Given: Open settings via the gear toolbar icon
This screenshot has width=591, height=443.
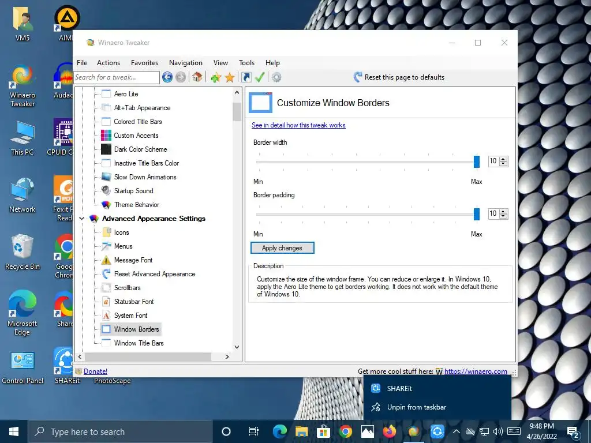Looking at the screenshot, I should [x=276, y=77].
